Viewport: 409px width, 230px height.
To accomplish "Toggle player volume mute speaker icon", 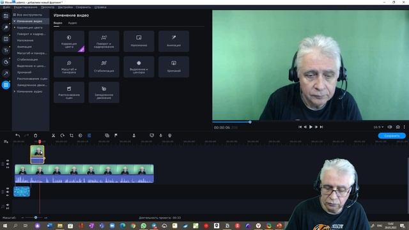I will (390, 126).
